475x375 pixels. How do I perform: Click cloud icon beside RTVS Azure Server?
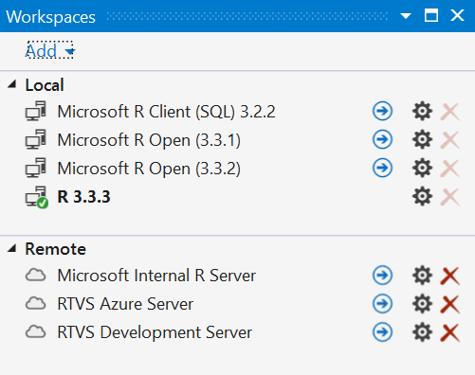35,304
